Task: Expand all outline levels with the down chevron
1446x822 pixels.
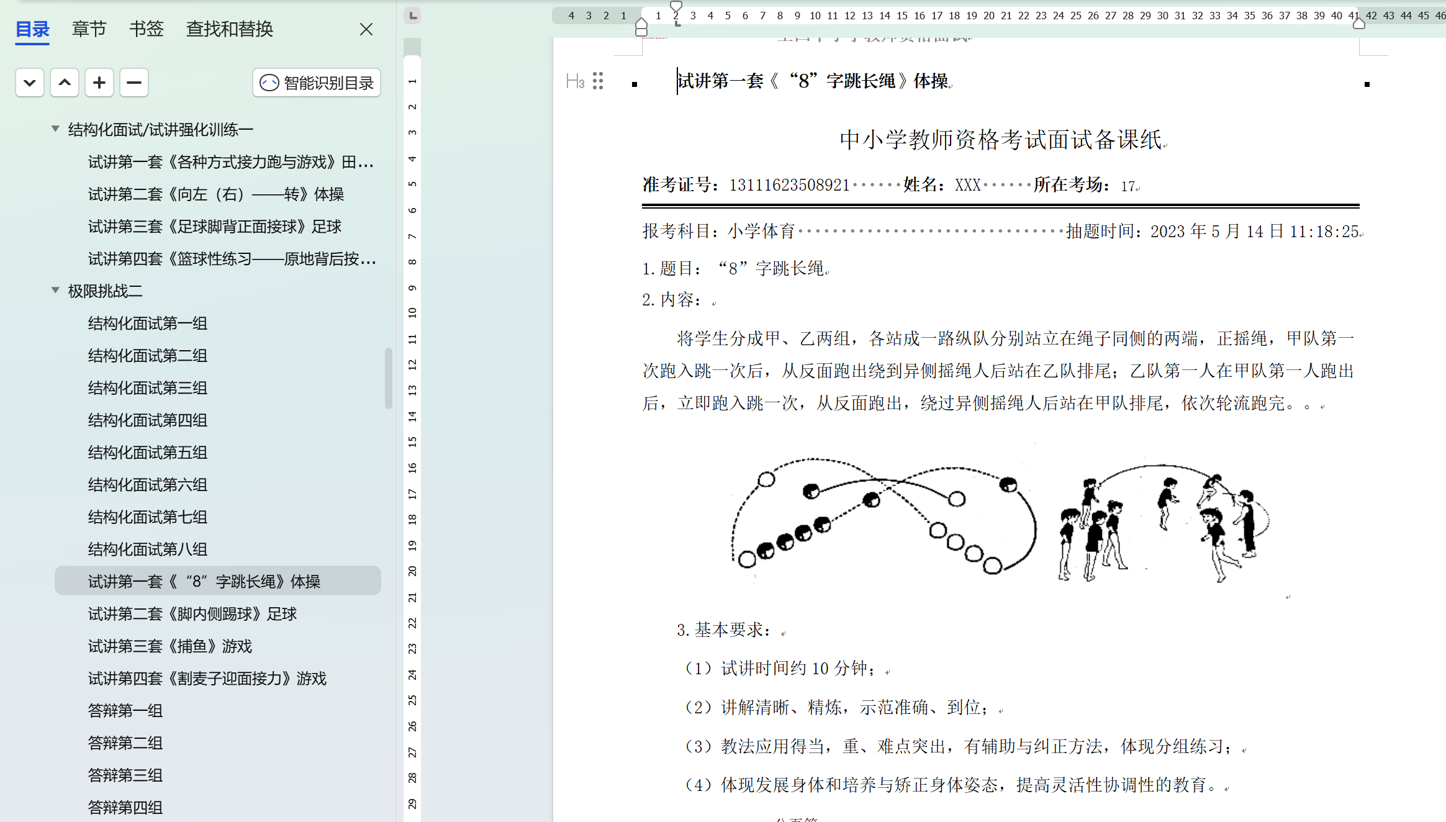Action: pyautogui.click(x=29, y=83)
